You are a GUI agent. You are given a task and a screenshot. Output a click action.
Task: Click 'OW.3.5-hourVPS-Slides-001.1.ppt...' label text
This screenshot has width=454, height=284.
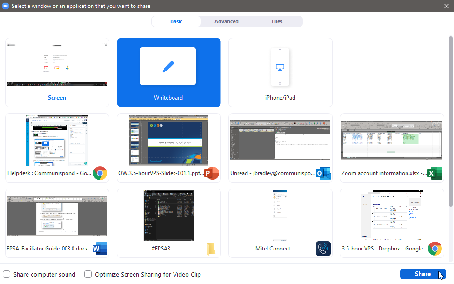click(161, 173)
